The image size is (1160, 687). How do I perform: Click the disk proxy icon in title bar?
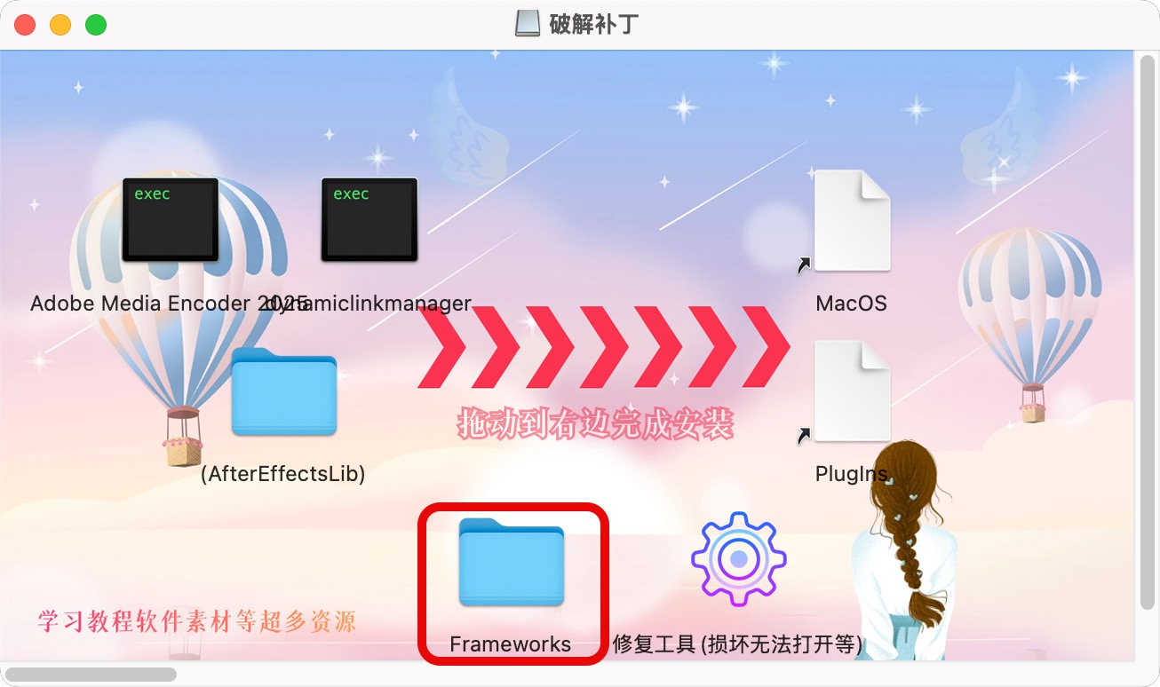click(x=528, y=24)
